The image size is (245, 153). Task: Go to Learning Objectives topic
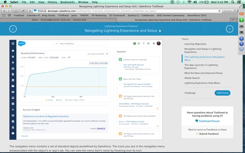click(195, 44)
